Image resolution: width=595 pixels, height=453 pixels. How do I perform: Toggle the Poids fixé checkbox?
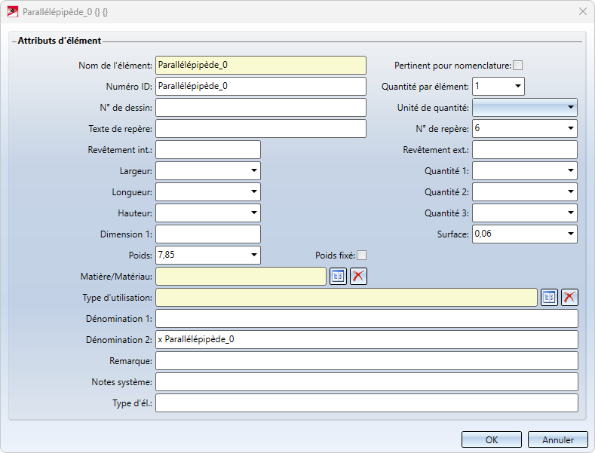click(x=362, y=256)
